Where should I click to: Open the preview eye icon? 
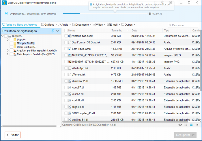pyautogui.click(x=180, y=125)
